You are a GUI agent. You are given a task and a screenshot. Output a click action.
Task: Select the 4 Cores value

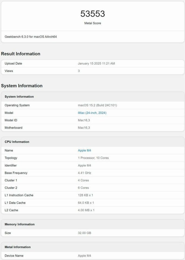coord(83,180)
